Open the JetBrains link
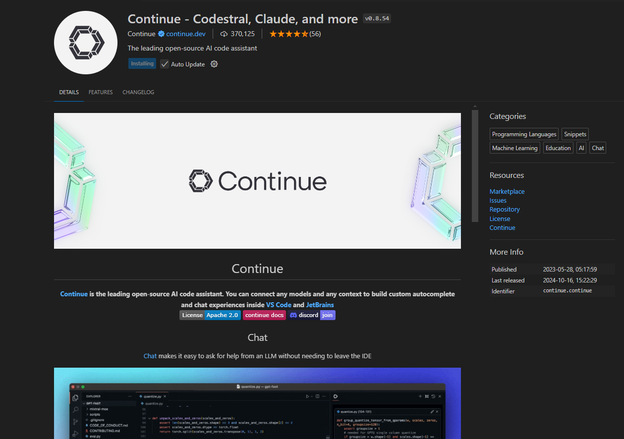The width and height of the screenshot is (624, 439). pos(320,305)
